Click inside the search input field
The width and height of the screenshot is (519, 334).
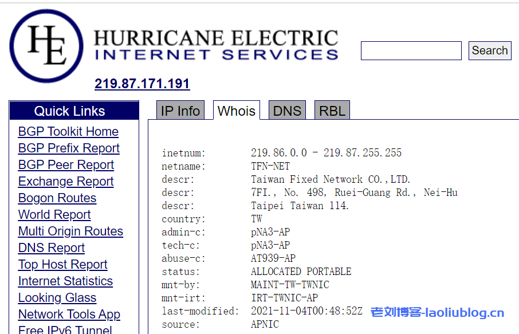pos(410,50)
